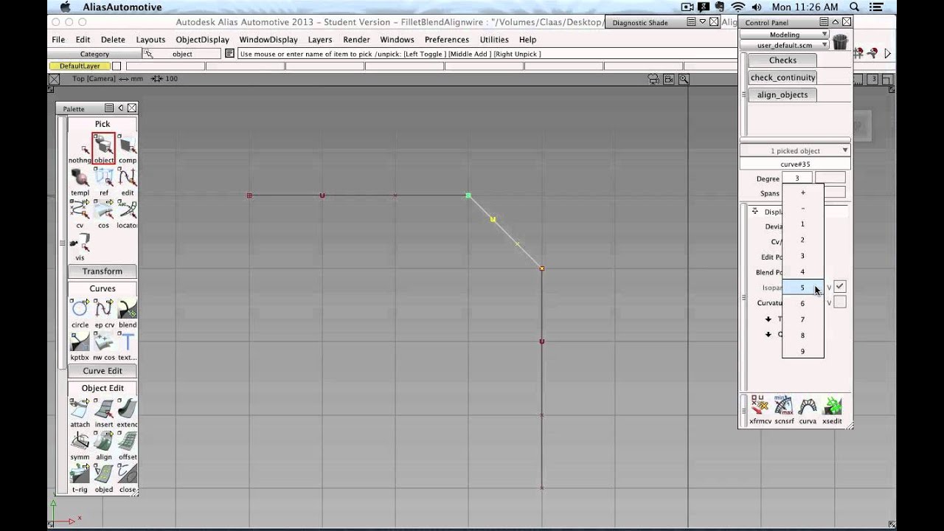Click the xsedit tool in Control Panel
Screen dimensions: 944x531
(x=832, y=410)
